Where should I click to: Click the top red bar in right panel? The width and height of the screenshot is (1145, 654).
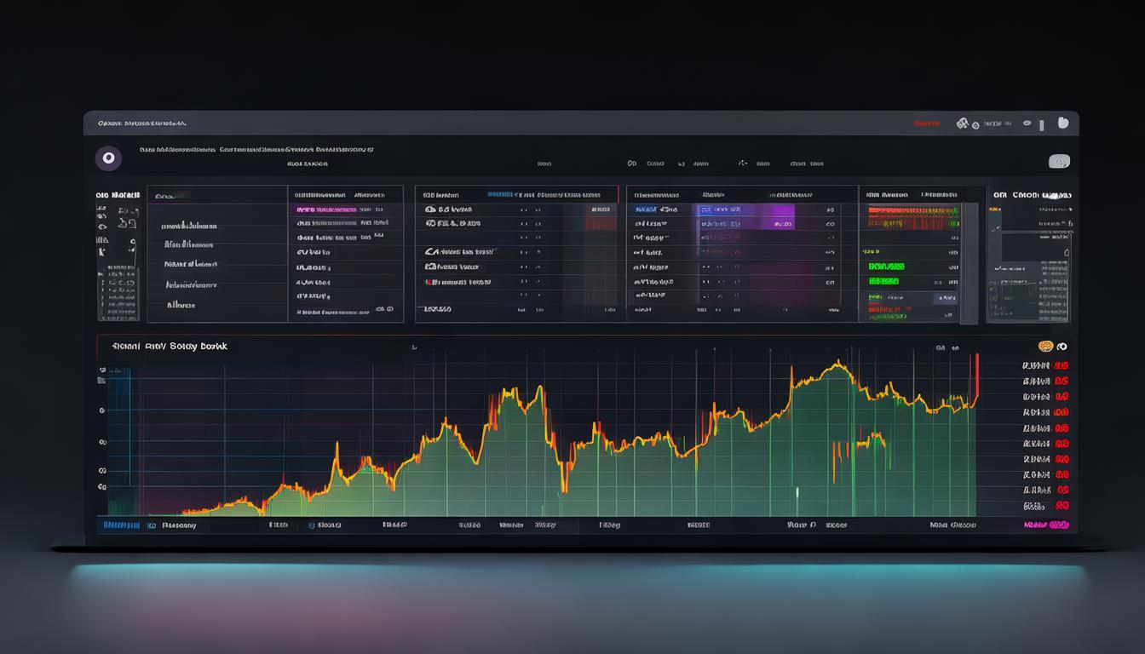(x=912, y=209)
